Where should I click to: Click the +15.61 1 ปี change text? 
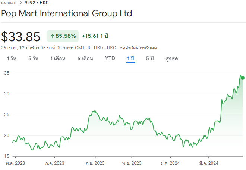click(x=95, y=36)
